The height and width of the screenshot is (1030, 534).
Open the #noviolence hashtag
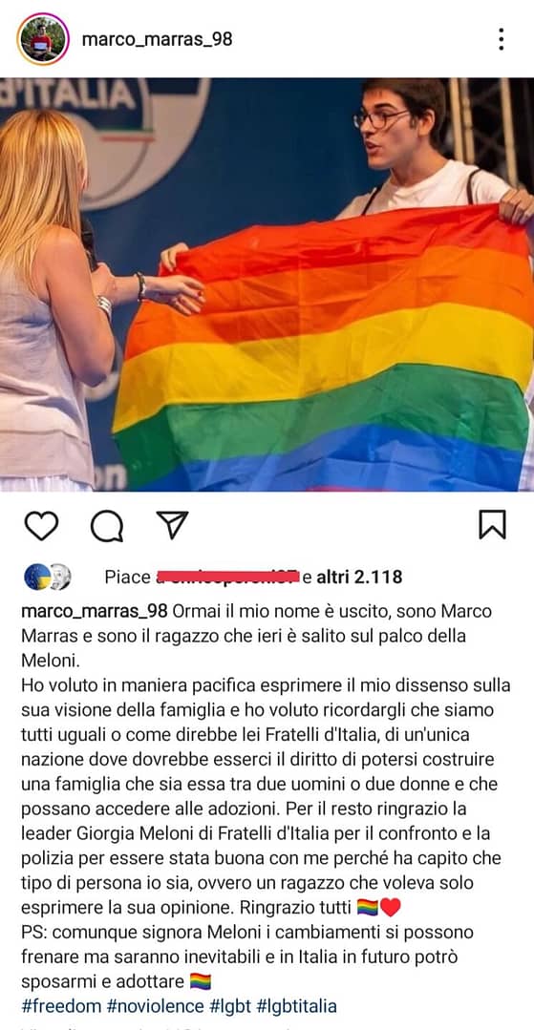pyautogui.click(x=155, y=1006)
